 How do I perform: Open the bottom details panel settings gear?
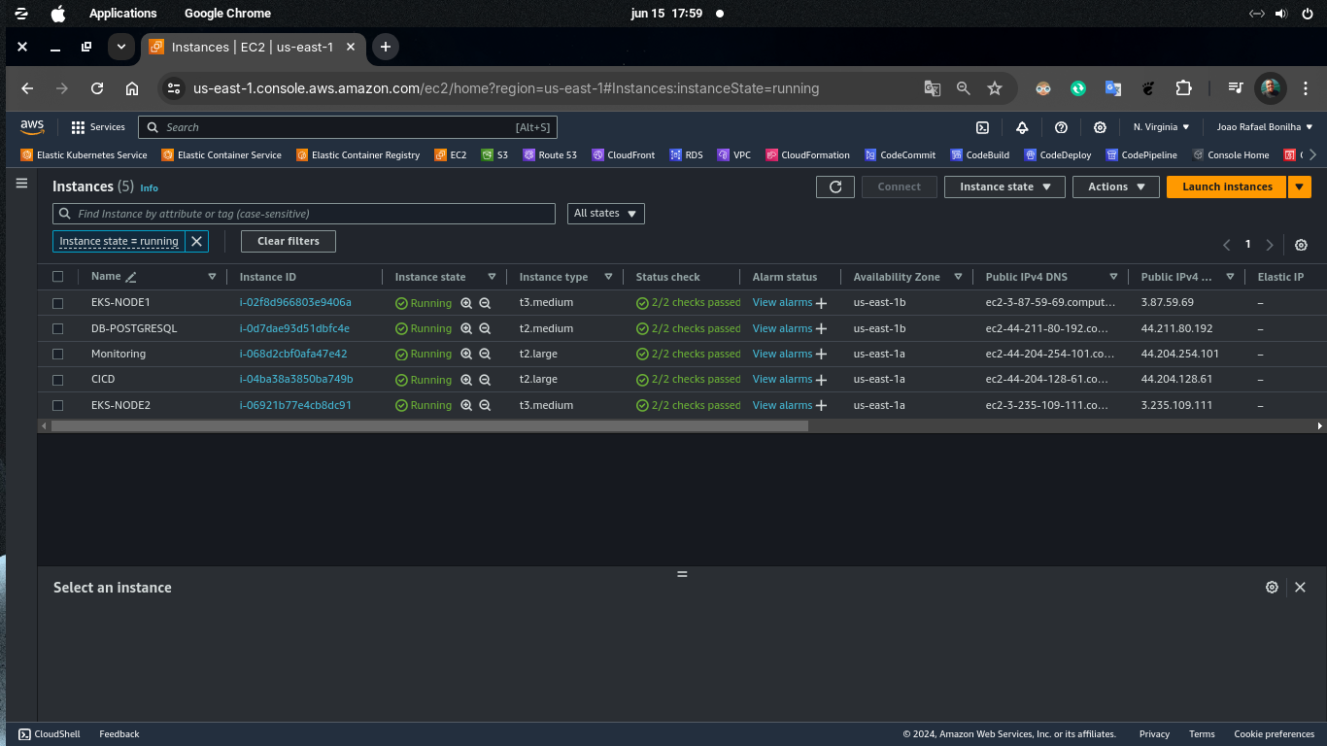point(1272,588)
